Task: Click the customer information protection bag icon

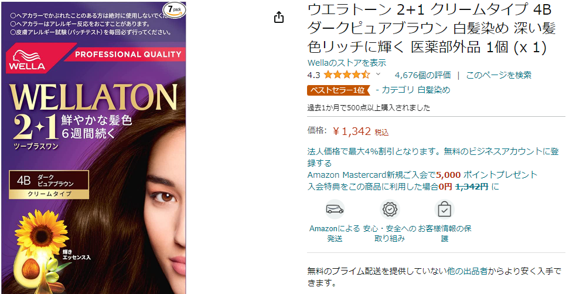Action: pos(445,209)
